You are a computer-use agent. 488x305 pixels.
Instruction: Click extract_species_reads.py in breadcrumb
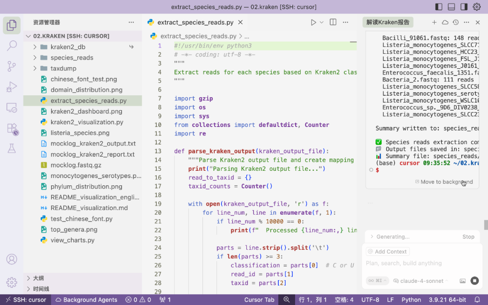[x=198, y=37]
